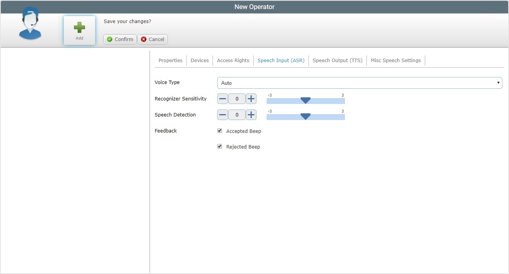Go to the Access Rights tab
The image size is (509, 274).
click(233, 61)
